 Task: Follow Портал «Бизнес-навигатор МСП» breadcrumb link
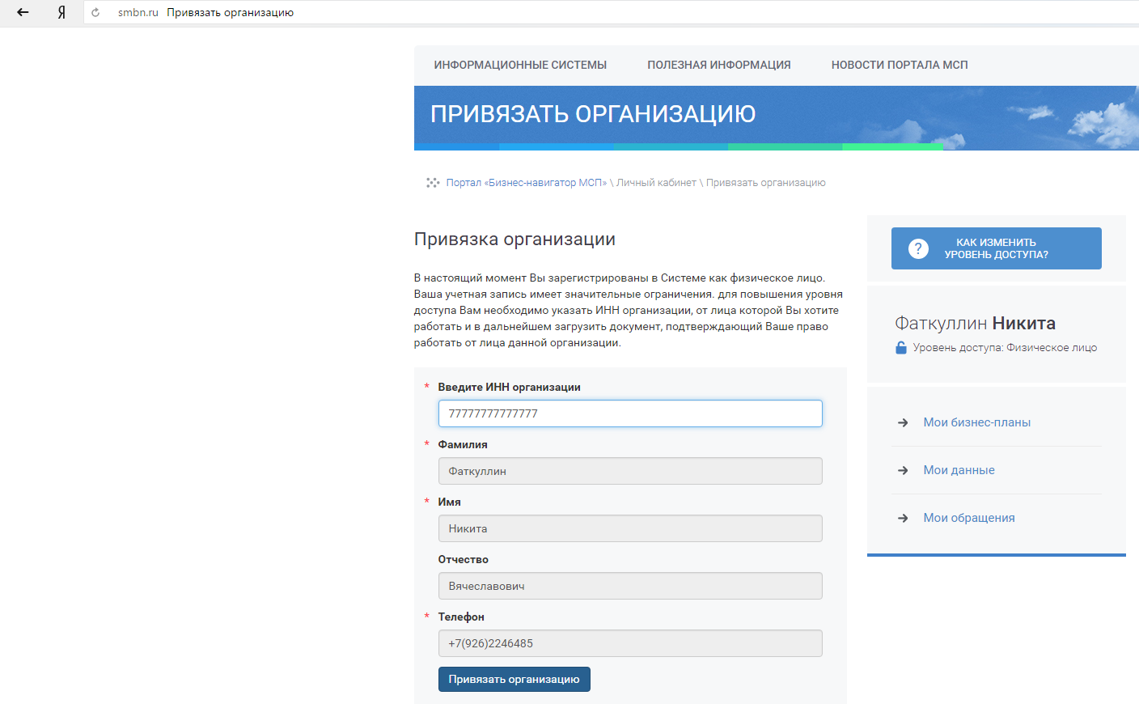click(x=526, y=183)
